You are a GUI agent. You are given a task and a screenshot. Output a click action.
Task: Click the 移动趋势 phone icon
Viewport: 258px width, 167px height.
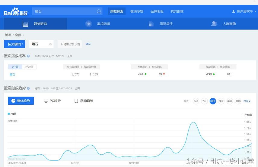pyautogui.click(x=76, y=101)
